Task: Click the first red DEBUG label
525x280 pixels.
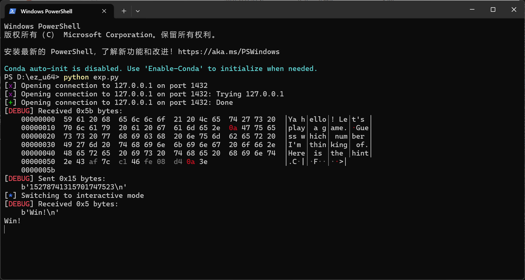Action: tap(19, 111)
